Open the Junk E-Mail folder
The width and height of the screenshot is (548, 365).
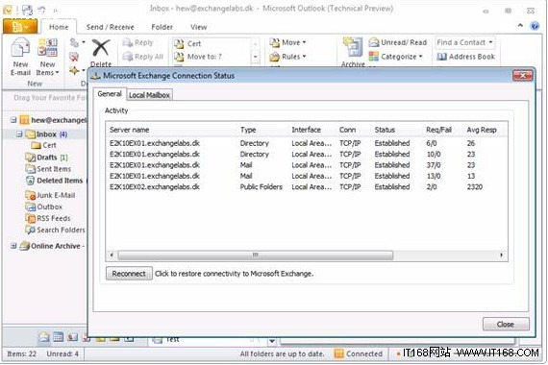pyautogui.click(x=50, y=195)
